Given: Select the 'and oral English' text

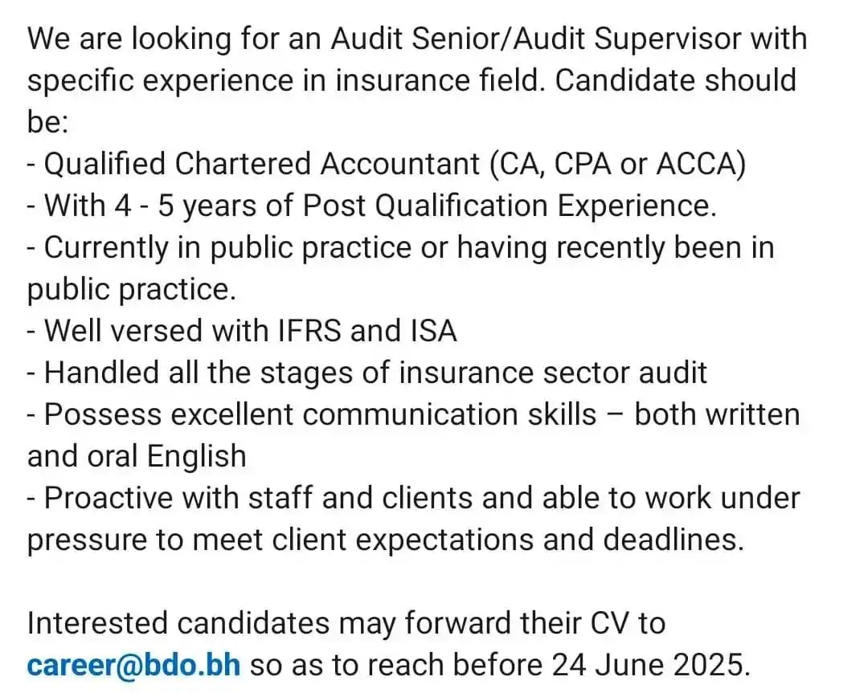Looking at the screenshot, I should (x=137, y=457).
